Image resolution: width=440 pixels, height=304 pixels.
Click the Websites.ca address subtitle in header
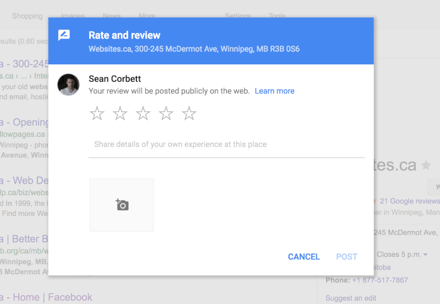194,49
